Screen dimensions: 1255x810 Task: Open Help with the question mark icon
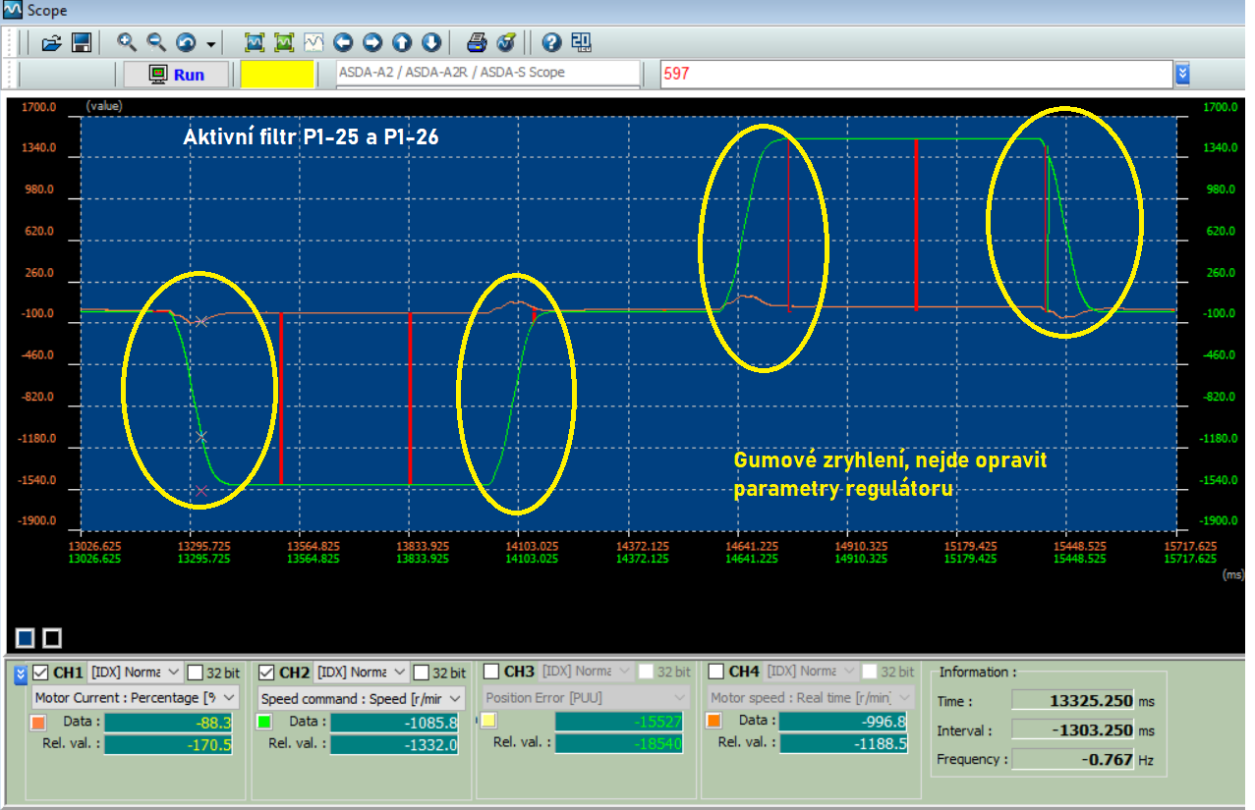(x=551, y=42)
